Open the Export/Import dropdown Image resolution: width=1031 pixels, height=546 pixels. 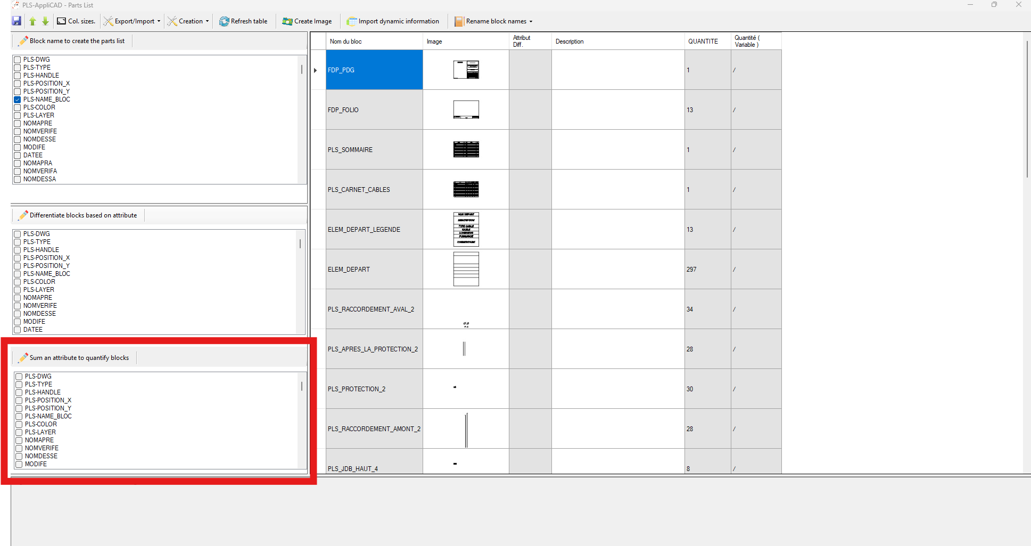(159, 21)
